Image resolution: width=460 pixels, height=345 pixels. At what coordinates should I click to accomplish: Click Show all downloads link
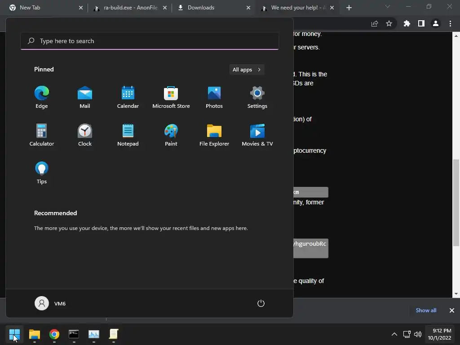pyautogui.click(x=426, y=310)
